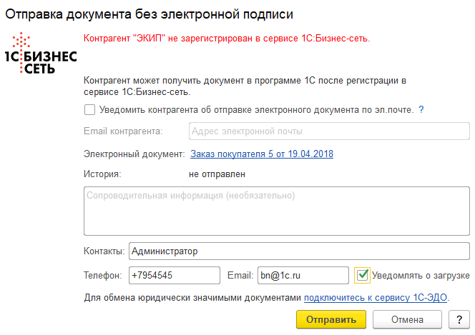Click the Электронный документ label
Screen dimensions: 475x335
point(134,154)
